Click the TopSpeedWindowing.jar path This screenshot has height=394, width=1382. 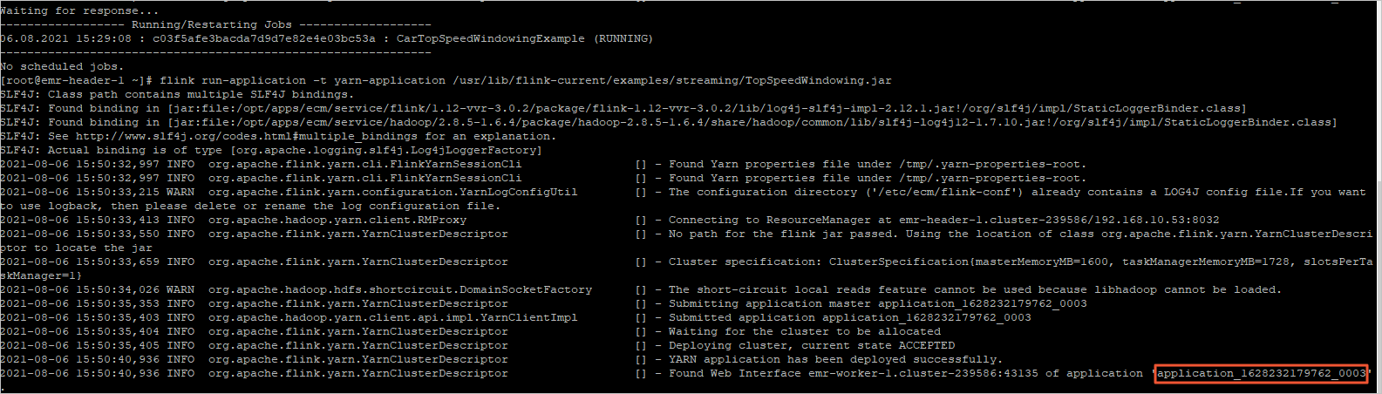pos(672,80)
